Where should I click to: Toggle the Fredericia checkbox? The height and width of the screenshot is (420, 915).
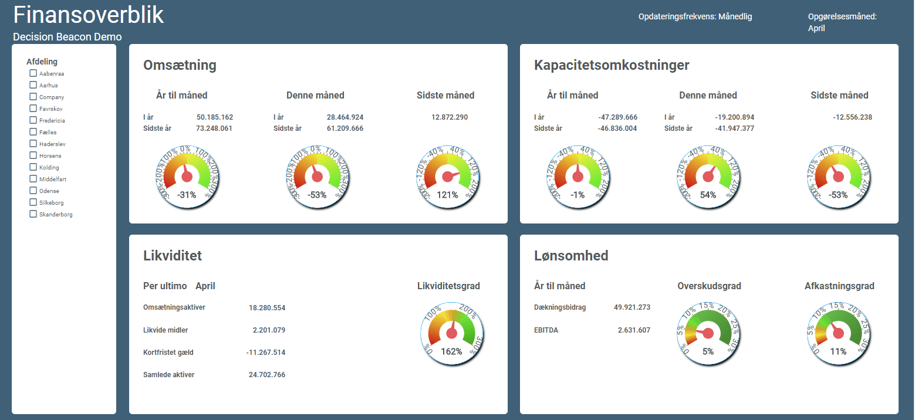pos(33,120)
